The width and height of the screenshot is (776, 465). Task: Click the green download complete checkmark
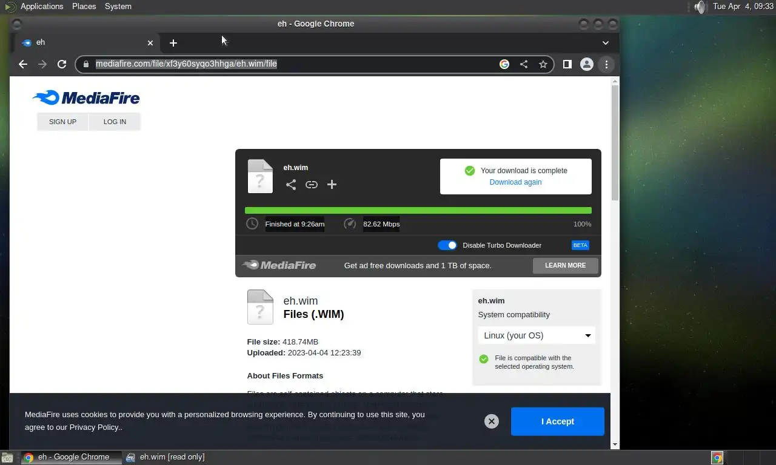[x=469, y=171]
